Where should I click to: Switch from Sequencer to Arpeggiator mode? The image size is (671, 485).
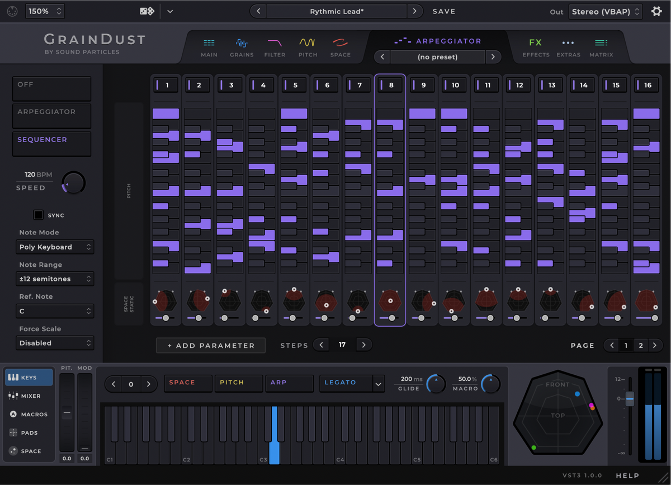pos(51,116)
